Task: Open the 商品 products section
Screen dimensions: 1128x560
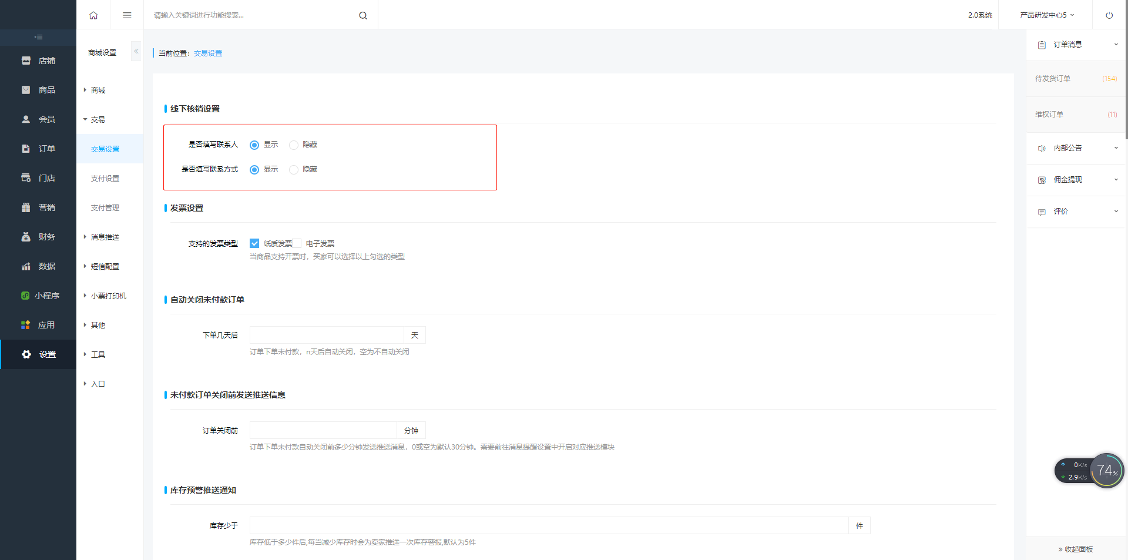Action: pos(38,90)
